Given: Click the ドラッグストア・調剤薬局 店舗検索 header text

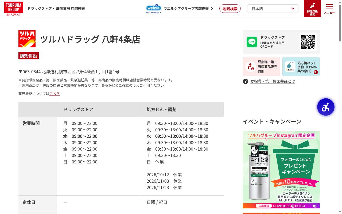Looking at the screenshot, I should (56, 9).
